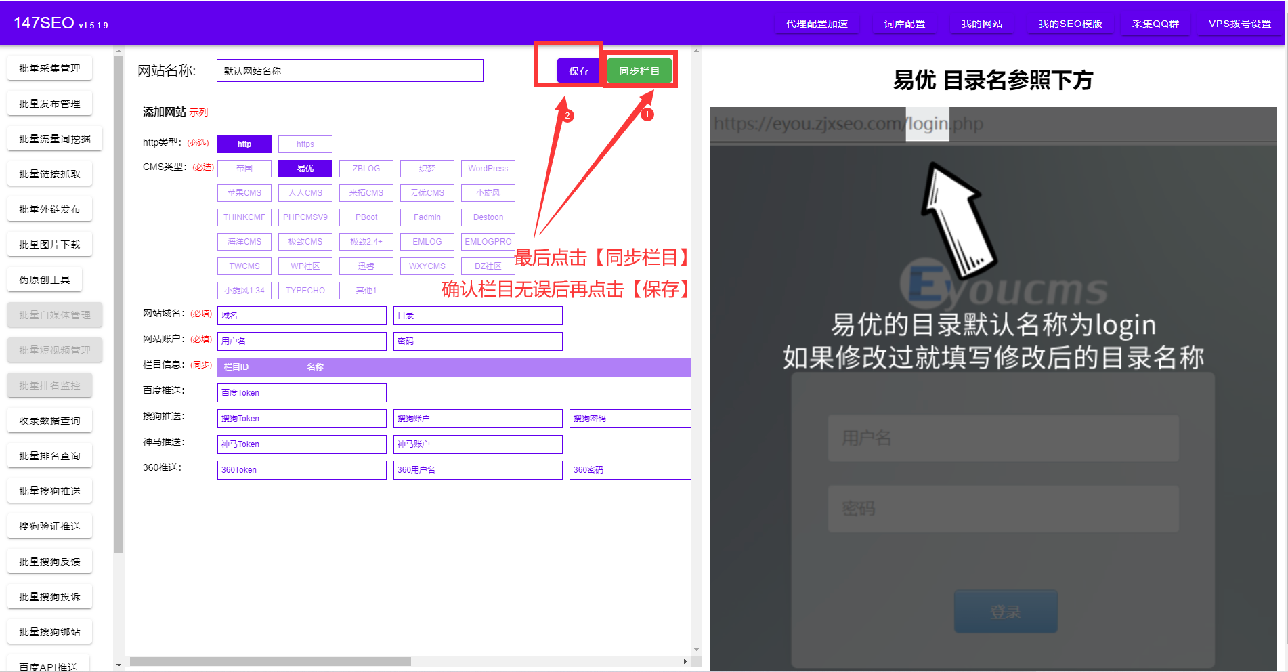Click the sidebar vertical scrollbar thumb

pyautogui.click(x=119, y=305)
